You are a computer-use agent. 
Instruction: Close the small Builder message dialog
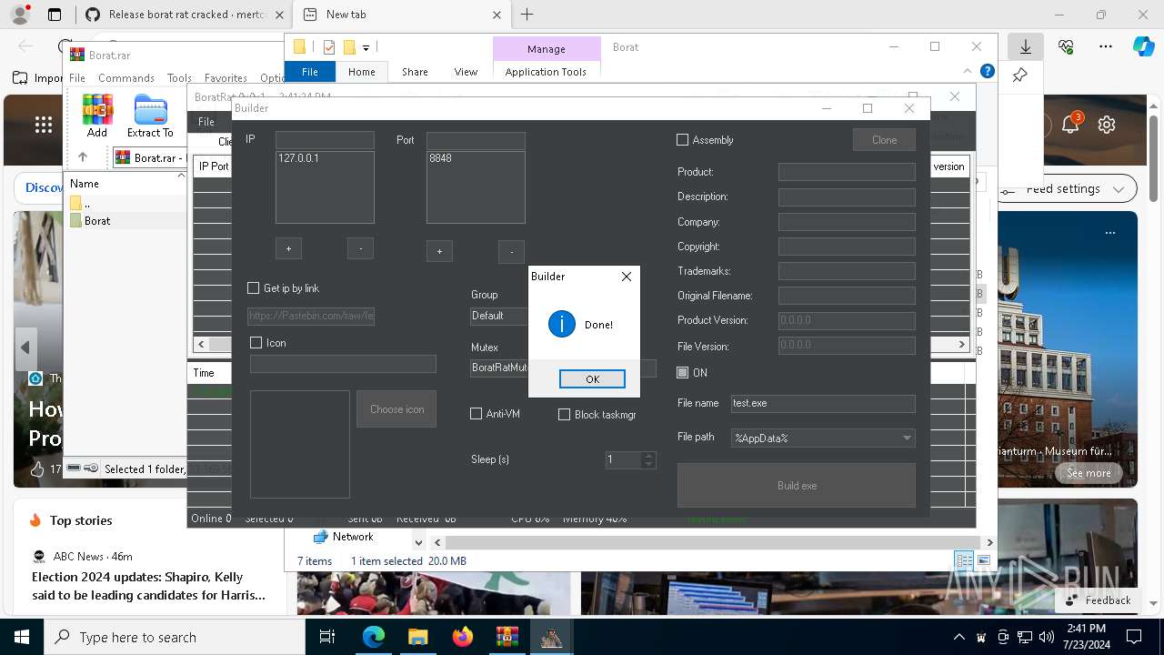(x=626, y=277)
